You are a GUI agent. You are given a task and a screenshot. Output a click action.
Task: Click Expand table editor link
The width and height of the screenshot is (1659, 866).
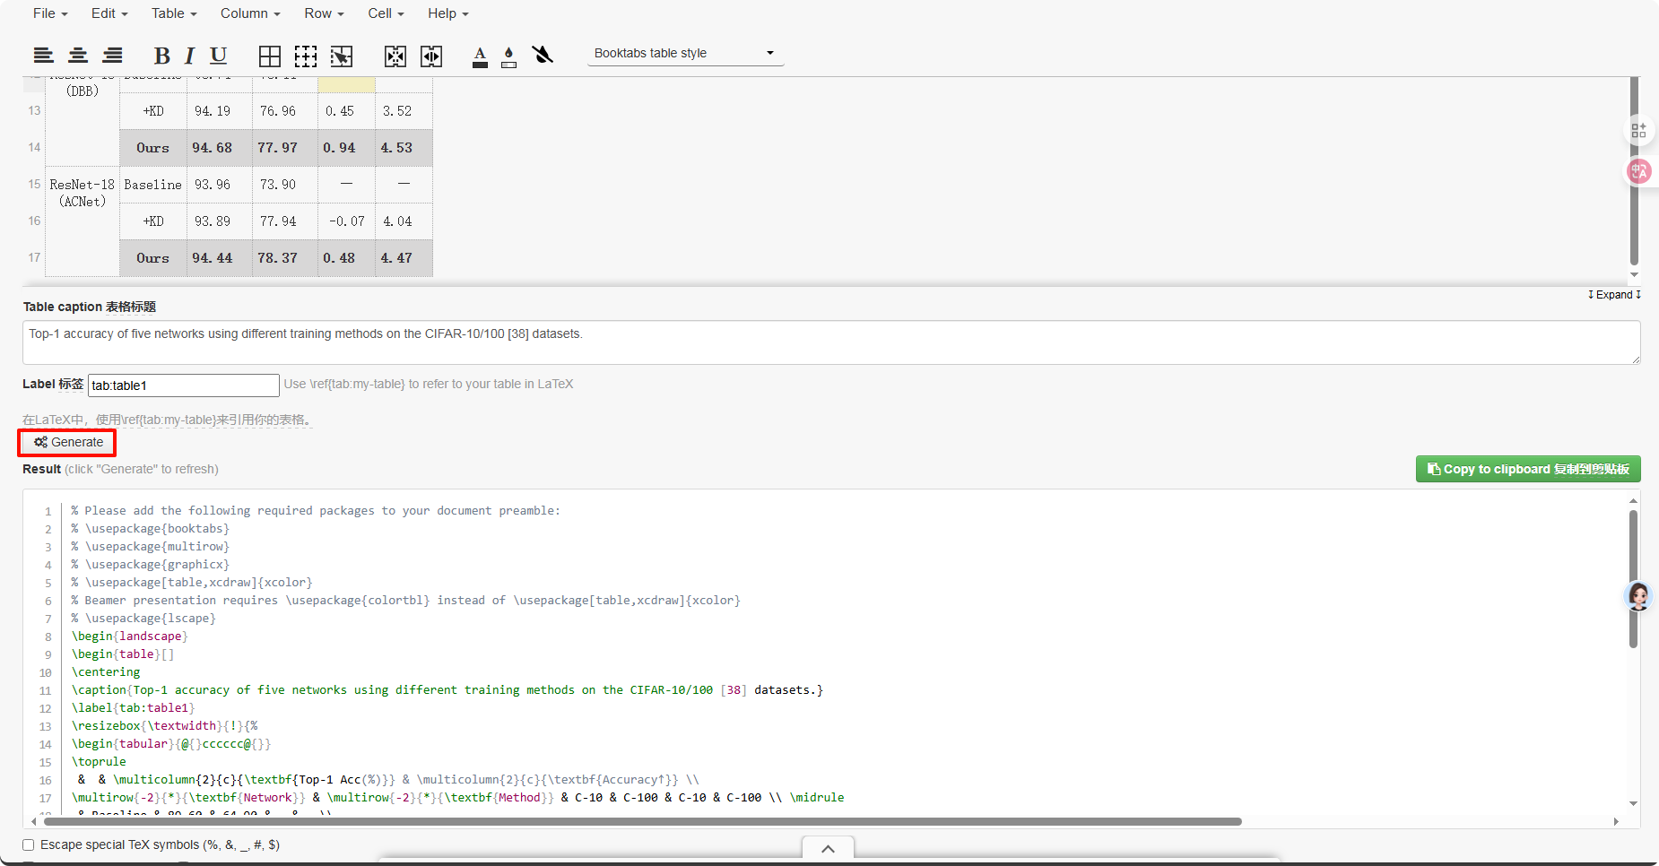click(1614, 295)
